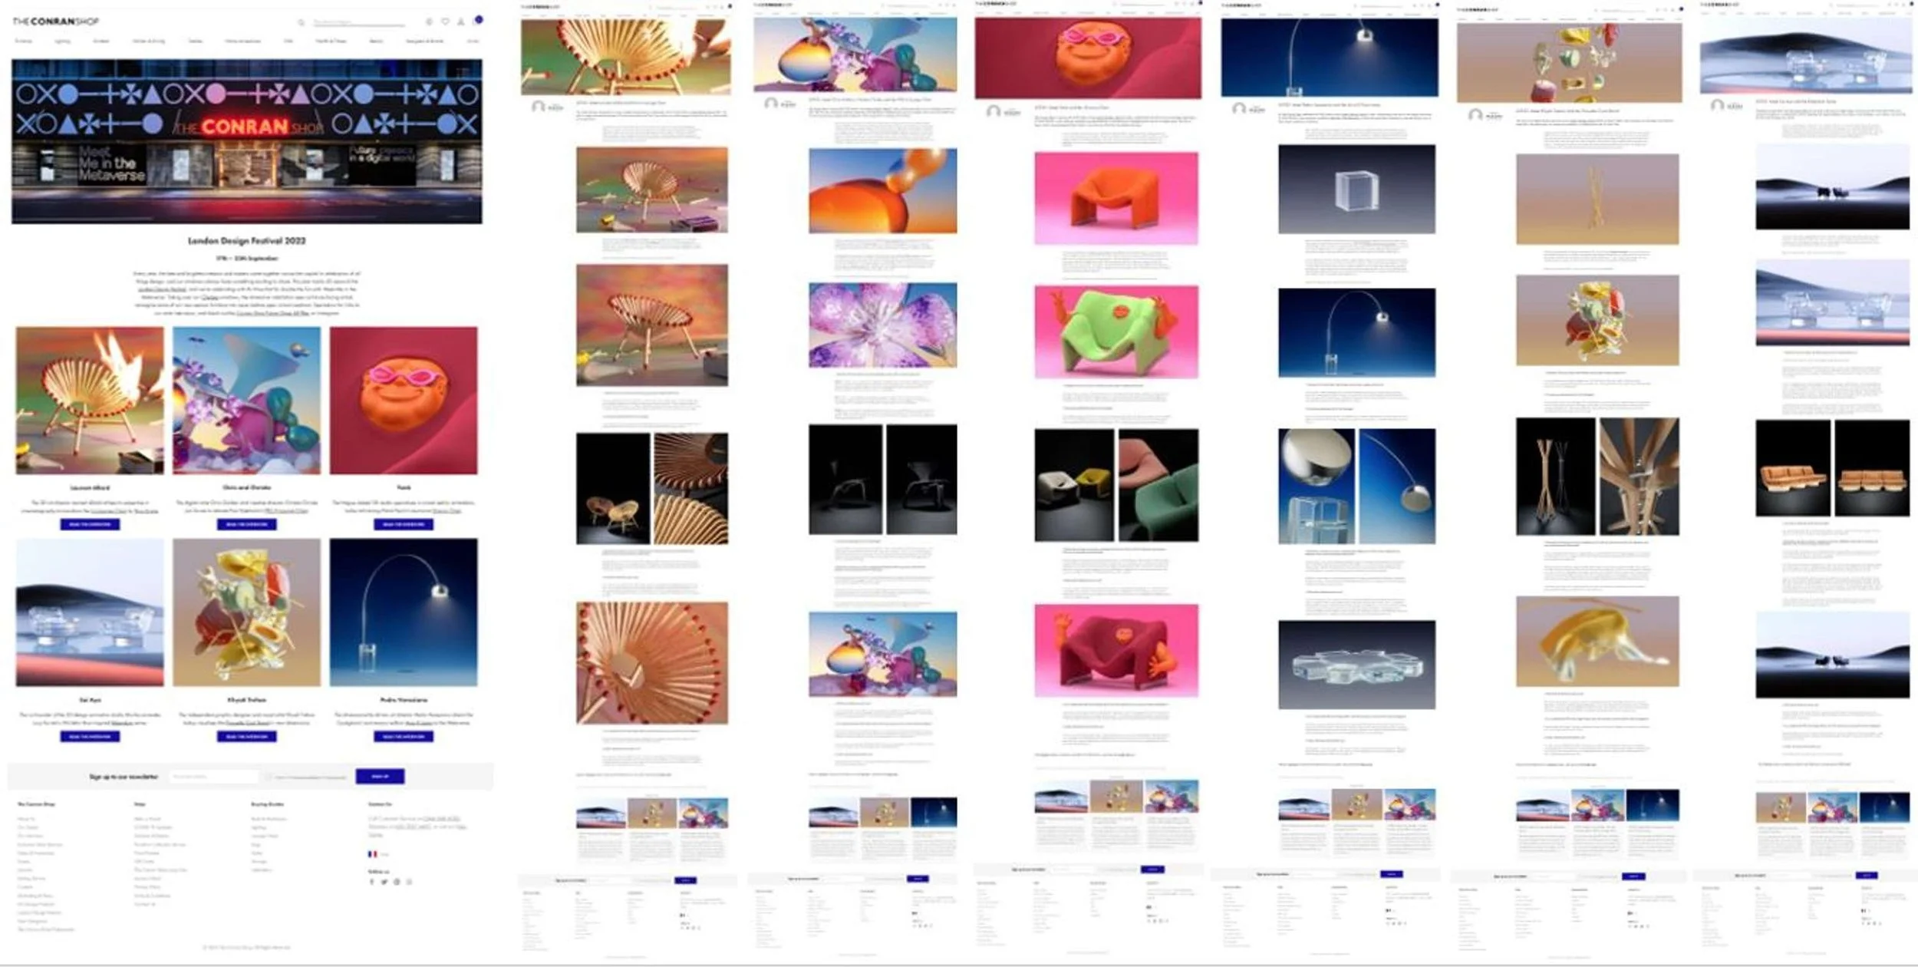
Task: Click Read the Interview under the smiling orange face
Action: point(404,524)
